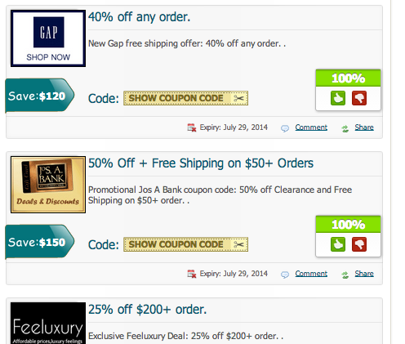Vote thumbs up on Jos A Bank deal
Viewport: 405px width, 344px height.
tap(338, 244)
